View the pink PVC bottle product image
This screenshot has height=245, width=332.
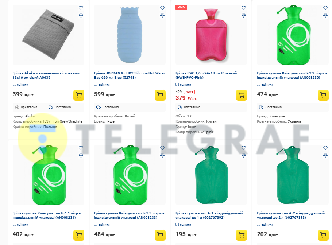211,35
